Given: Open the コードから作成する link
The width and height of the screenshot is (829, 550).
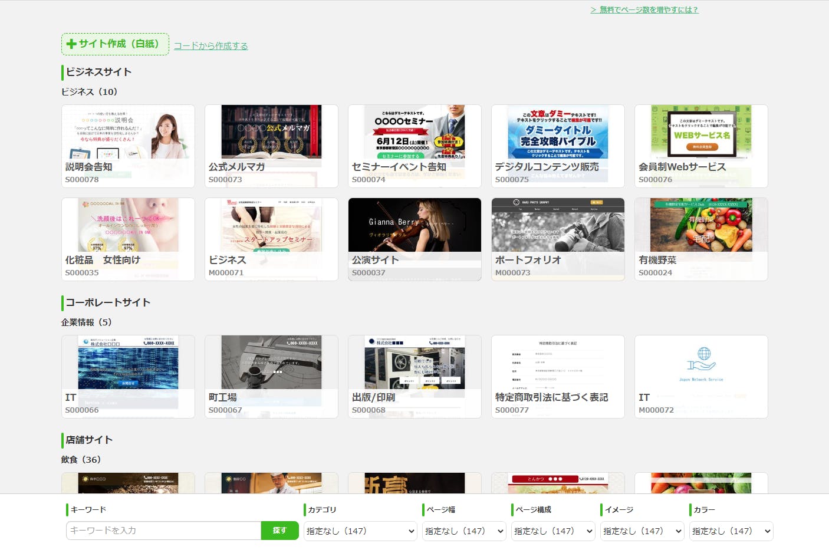Looking at the screenshot, I should pos(210,46).
